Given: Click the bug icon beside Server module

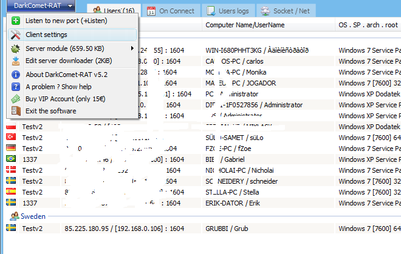Looking at the screenshot, I should click(x=16, y=48).
